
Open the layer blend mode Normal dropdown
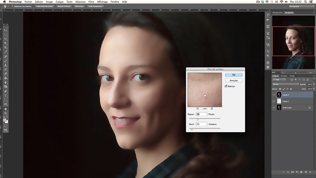(286, 84)
